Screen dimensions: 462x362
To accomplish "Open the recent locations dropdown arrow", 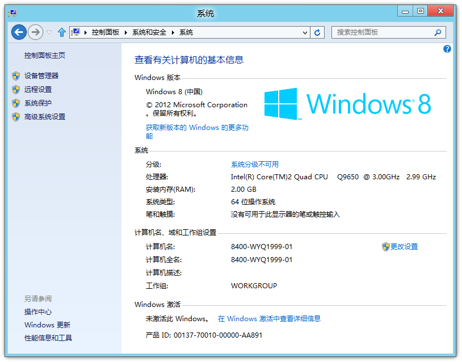I will coord(49,32).
